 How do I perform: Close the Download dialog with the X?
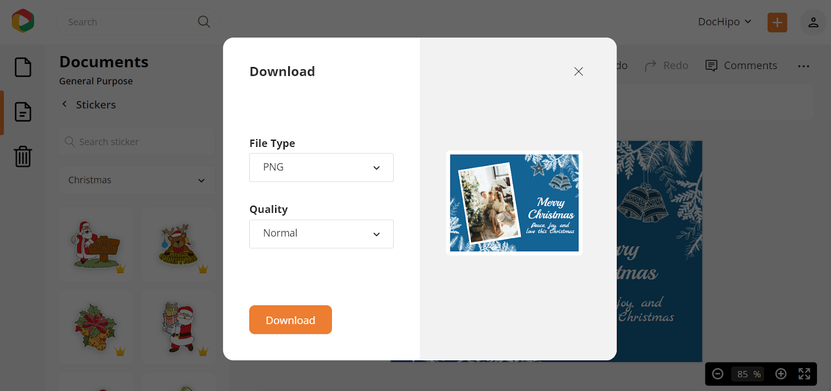[x=579, y=72]
